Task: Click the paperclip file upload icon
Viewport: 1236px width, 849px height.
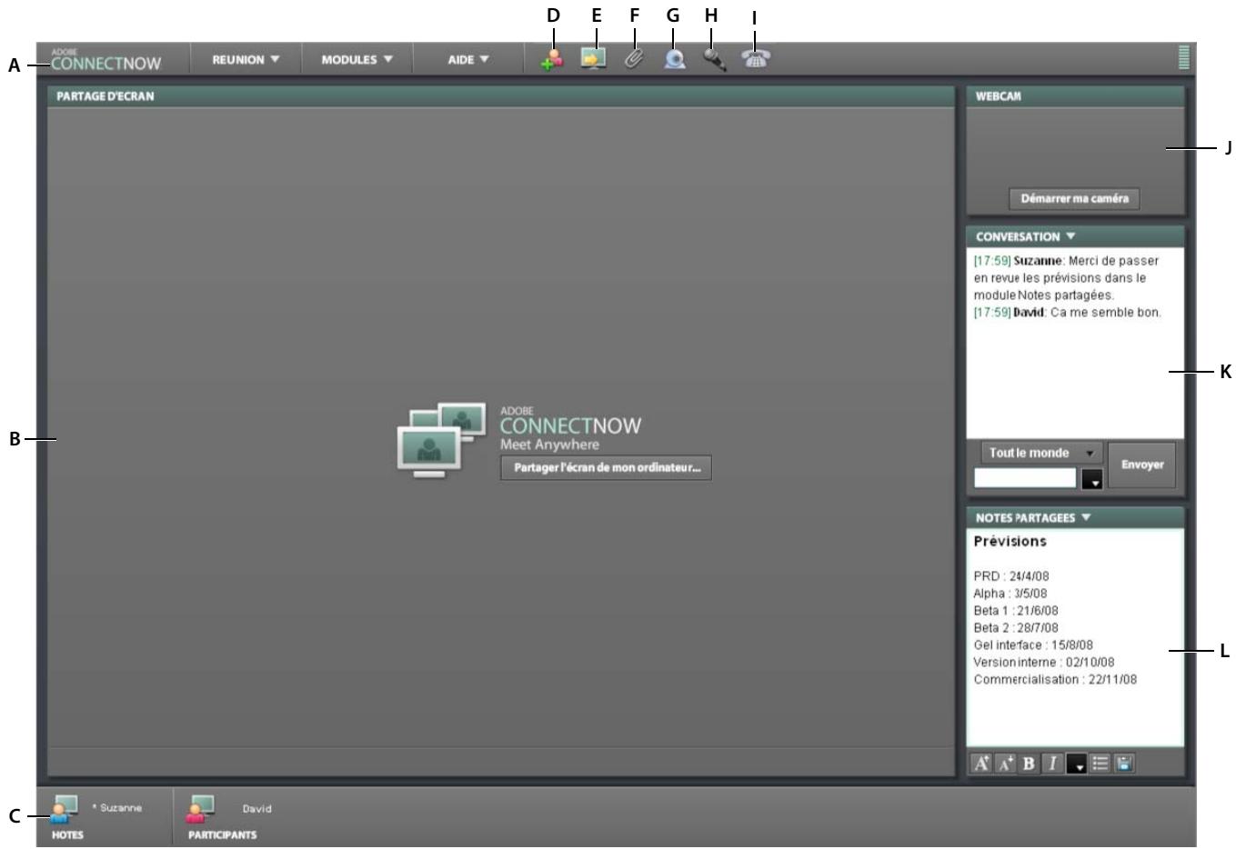Action: click(634, 59)
